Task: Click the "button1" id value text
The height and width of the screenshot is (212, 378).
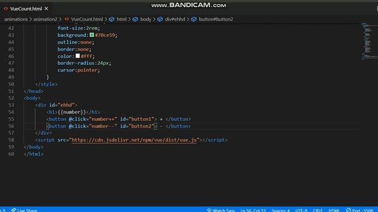Action: click(141, 119)
